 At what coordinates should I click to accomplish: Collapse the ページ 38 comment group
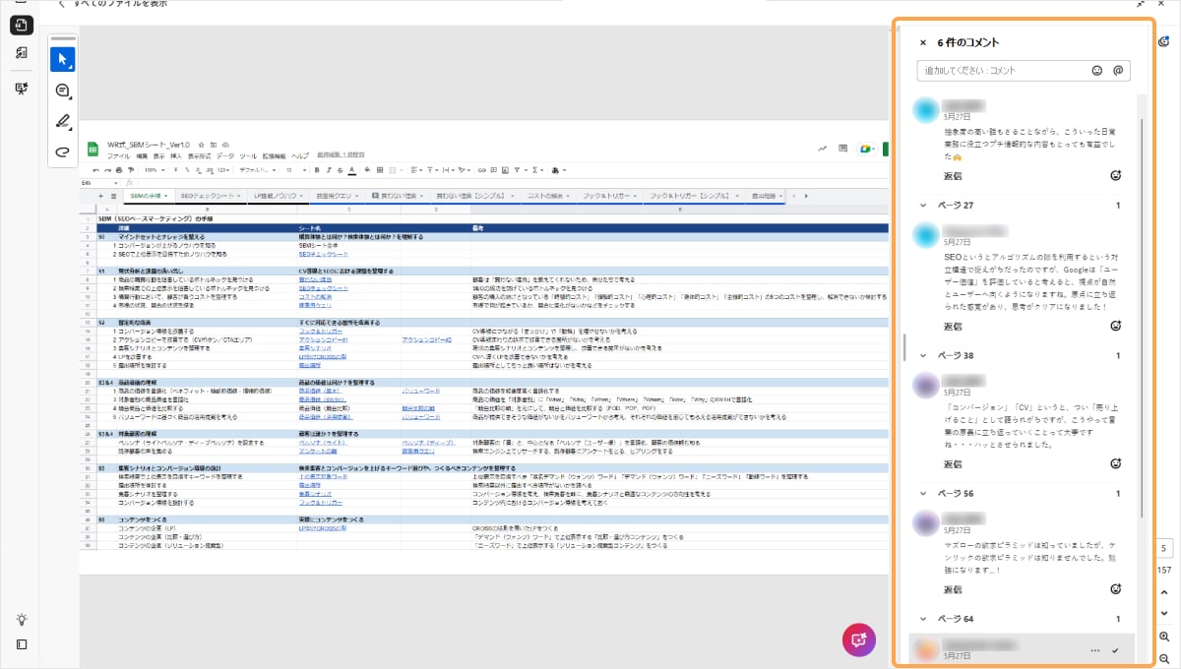(922, 355)
